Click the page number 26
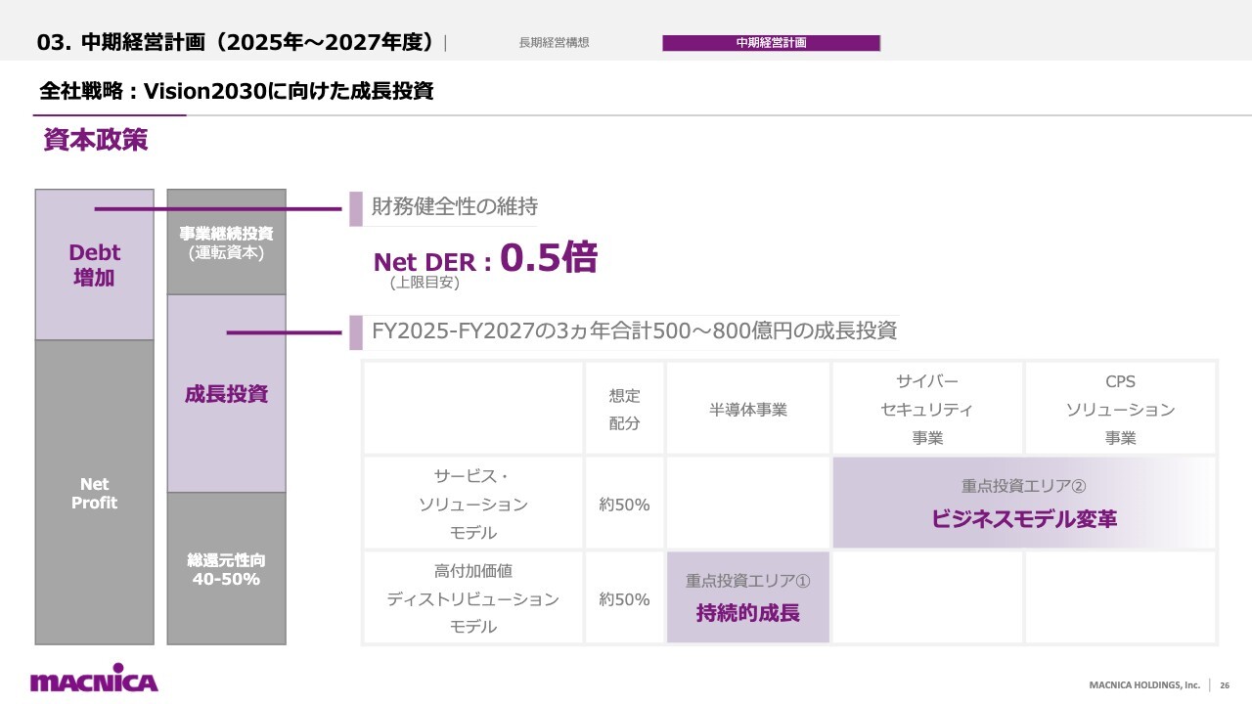The height and width of the screenshot is (704, 1252). pos(1225,684)
